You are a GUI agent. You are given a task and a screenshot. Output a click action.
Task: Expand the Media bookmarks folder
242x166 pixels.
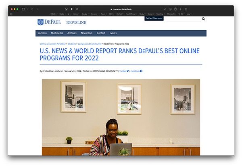63,14
